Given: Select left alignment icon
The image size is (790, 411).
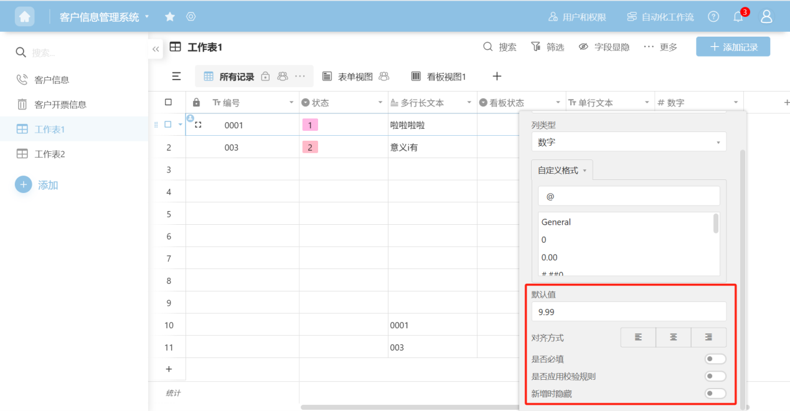Looking at the screenshot, I should (x=638, y=337).
